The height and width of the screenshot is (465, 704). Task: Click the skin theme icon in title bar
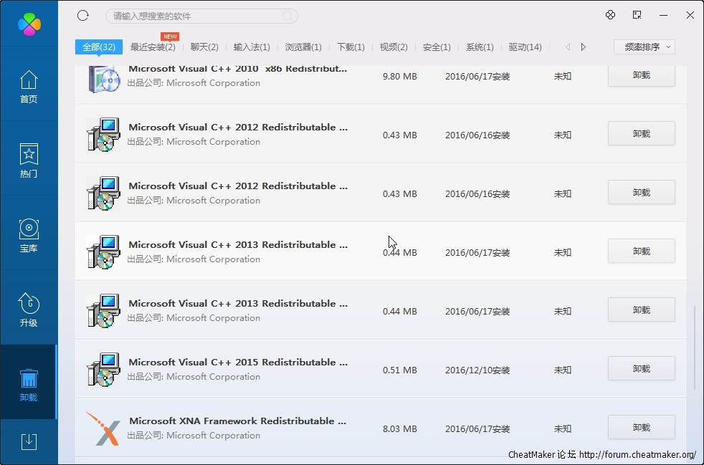pyautogui.click(x=611, y=15)
